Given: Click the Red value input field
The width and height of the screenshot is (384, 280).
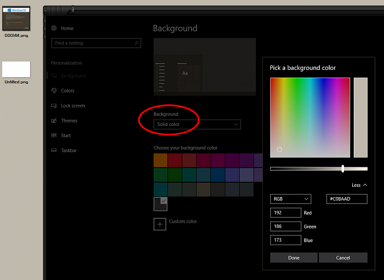Looking at the screenshot, I should click(x=286, y=212).
